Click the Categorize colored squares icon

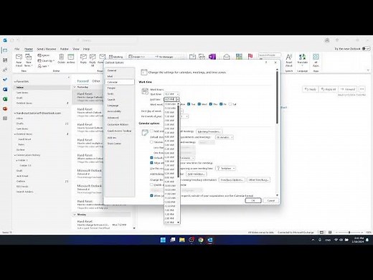click(x=239, y=57)
